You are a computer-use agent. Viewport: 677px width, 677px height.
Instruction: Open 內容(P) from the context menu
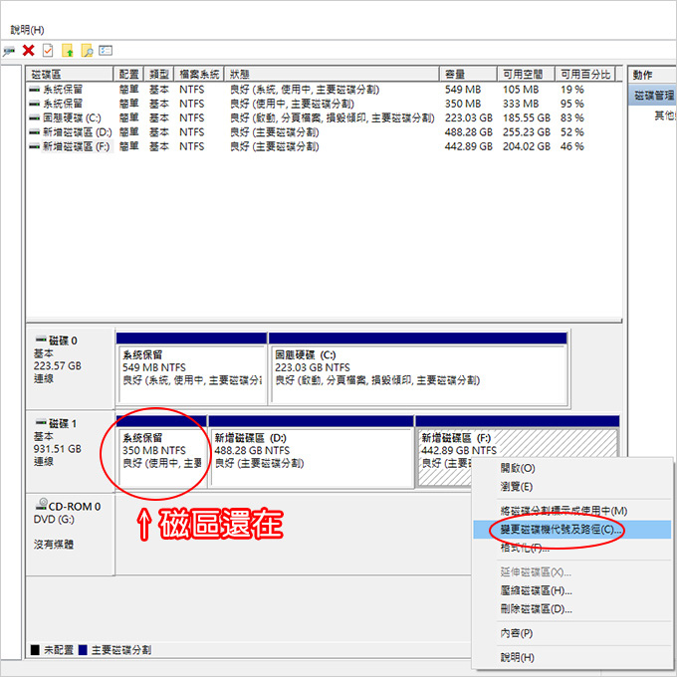coord(516,633)
